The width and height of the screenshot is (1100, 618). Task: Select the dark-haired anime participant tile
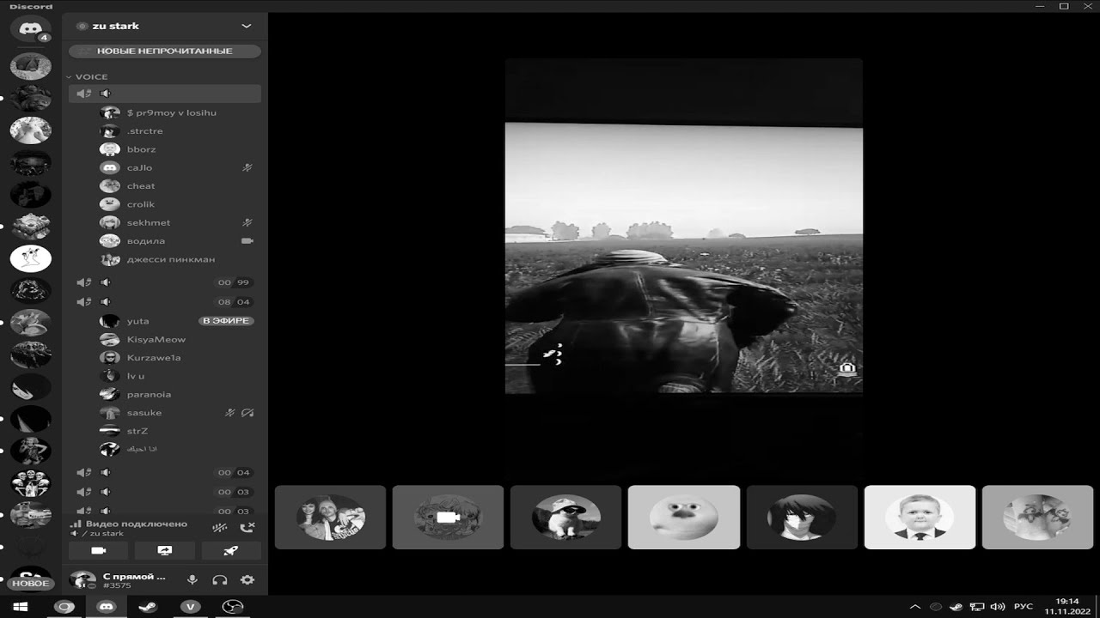coord(802,517)
